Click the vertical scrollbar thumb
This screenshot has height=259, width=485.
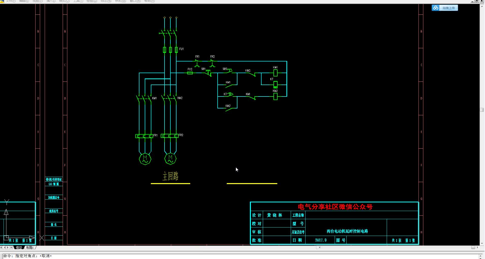(482, 110)
